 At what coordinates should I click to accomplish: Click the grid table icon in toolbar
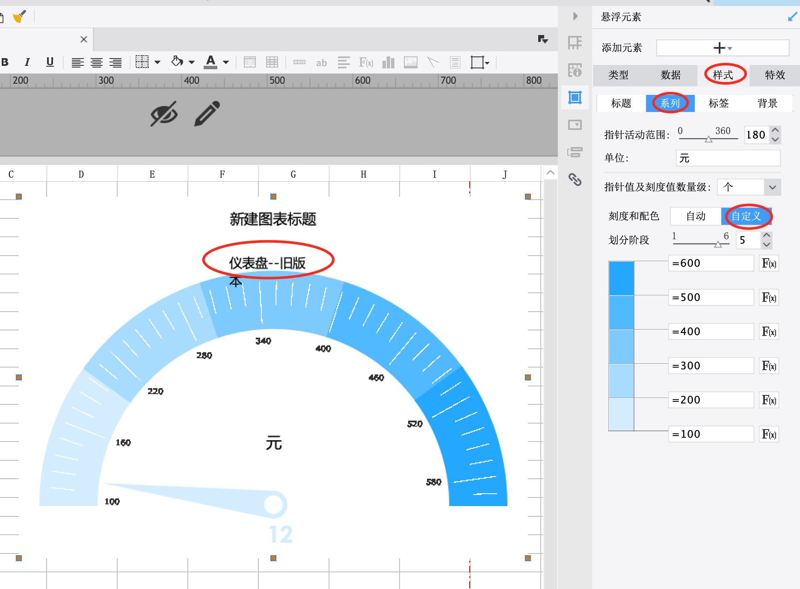(x=272, y=62)
